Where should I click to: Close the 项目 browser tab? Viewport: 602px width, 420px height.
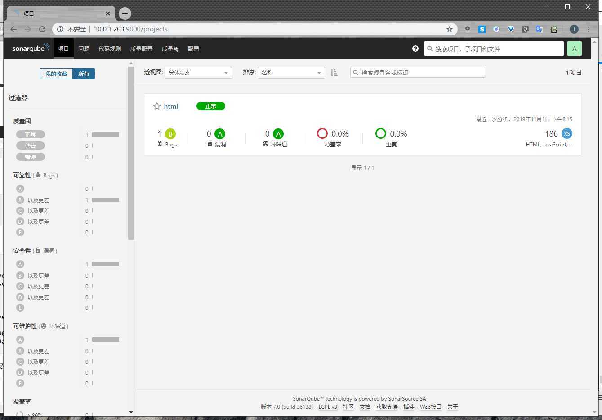(108, 13)
